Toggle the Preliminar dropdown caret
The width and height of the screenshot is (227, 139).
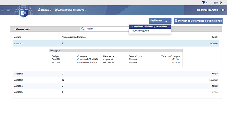point(169,21)
